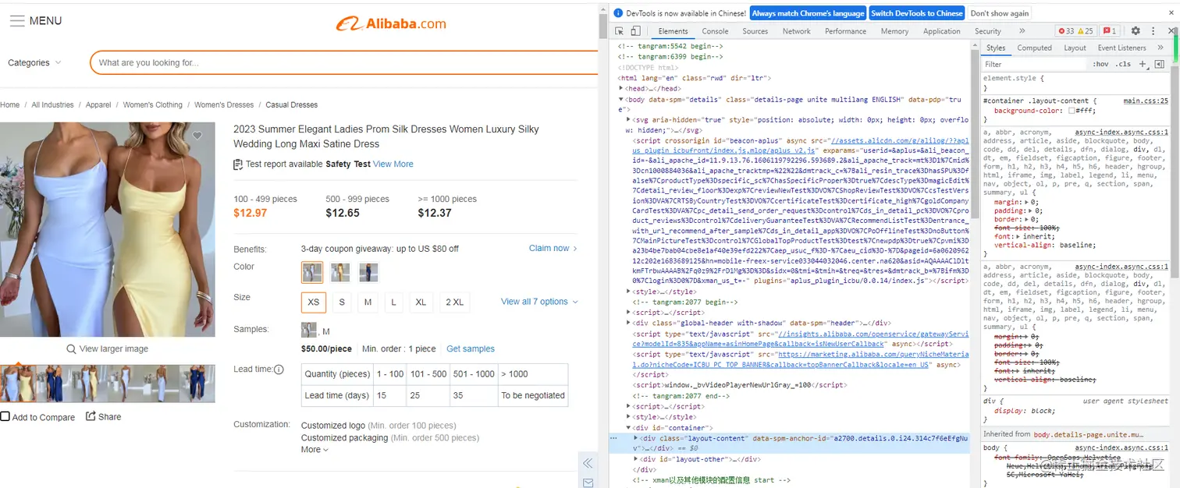Click the test report document icon
Viewport: 1180px width, 488px height.
(x=238, y=164)
